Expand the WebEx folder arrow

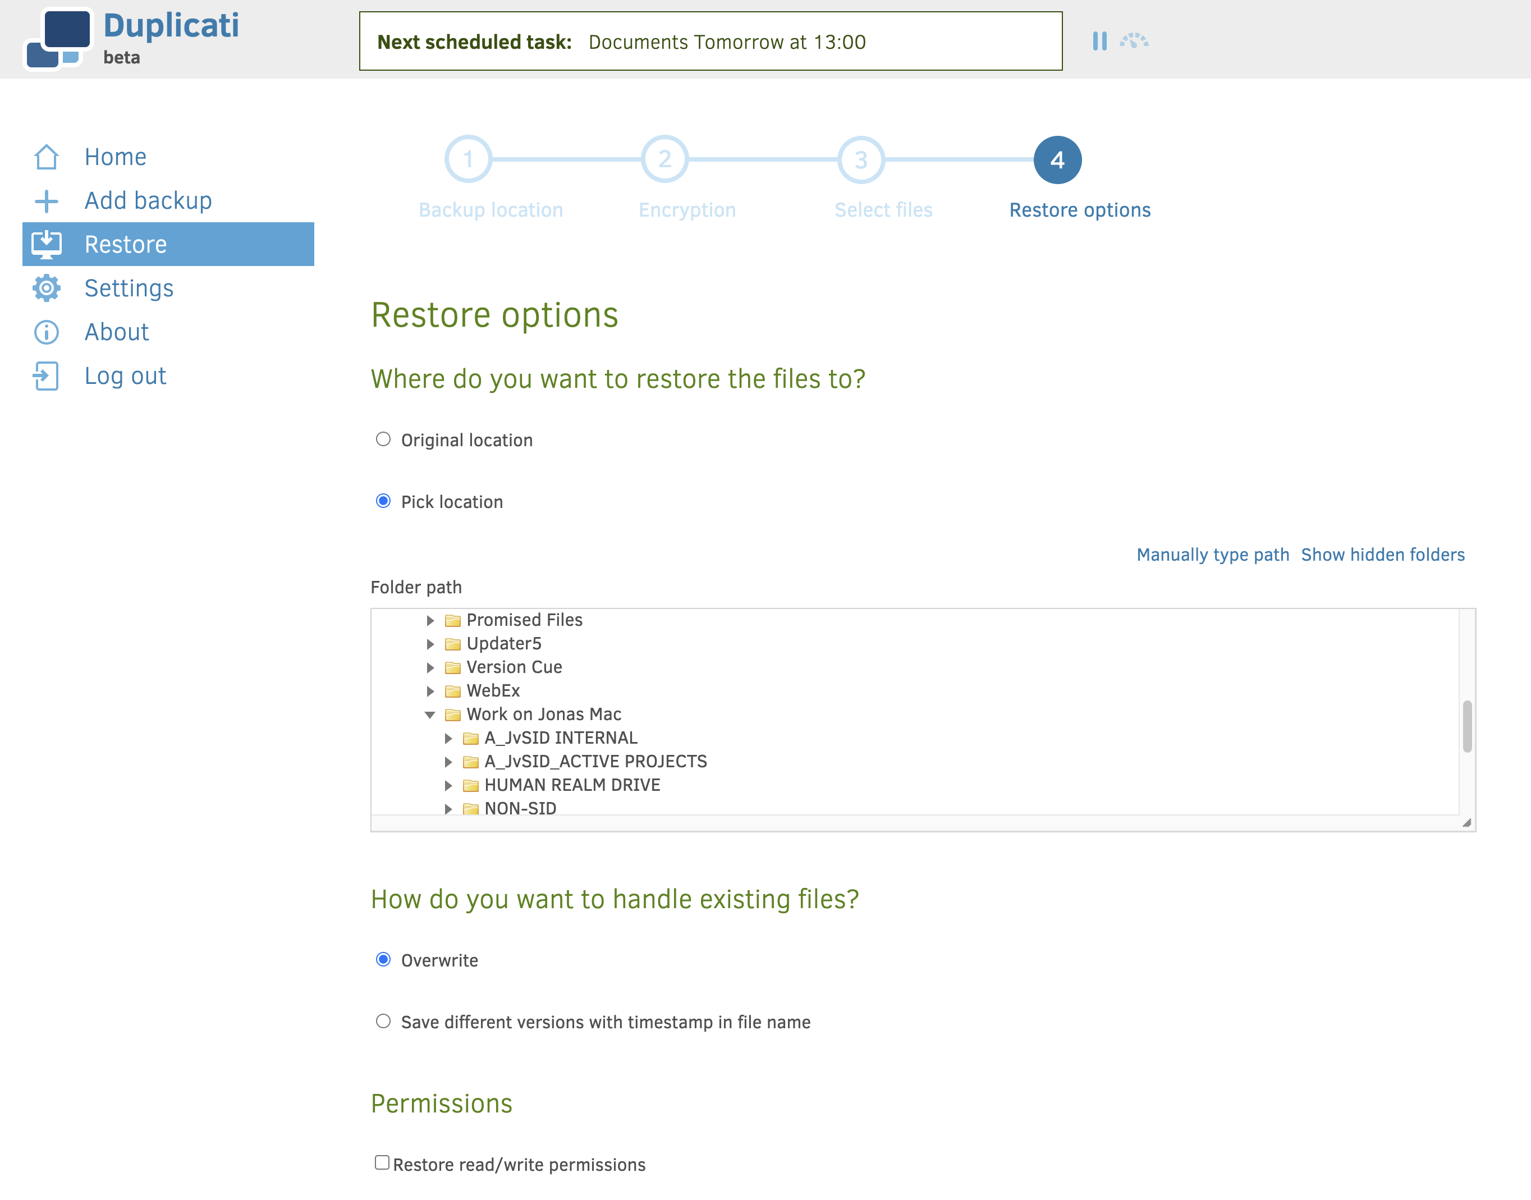pyautogui.click(x=430, y=691)
